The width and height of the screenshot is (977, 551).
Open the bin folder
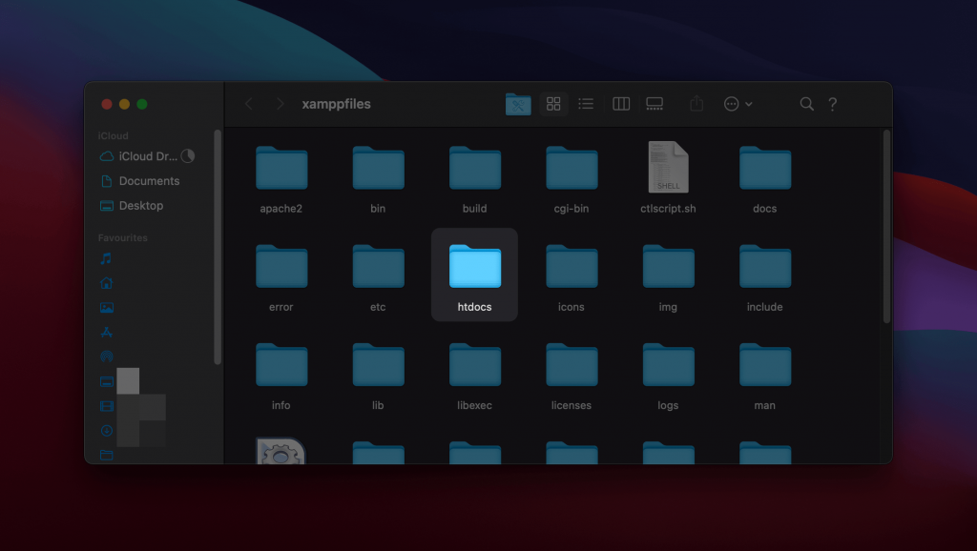(378, 168)
